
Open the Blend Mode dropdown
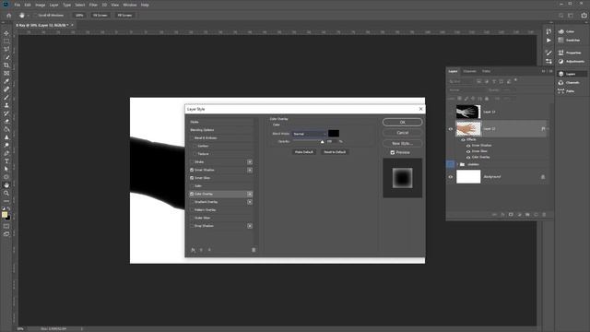tap(310, 134)
